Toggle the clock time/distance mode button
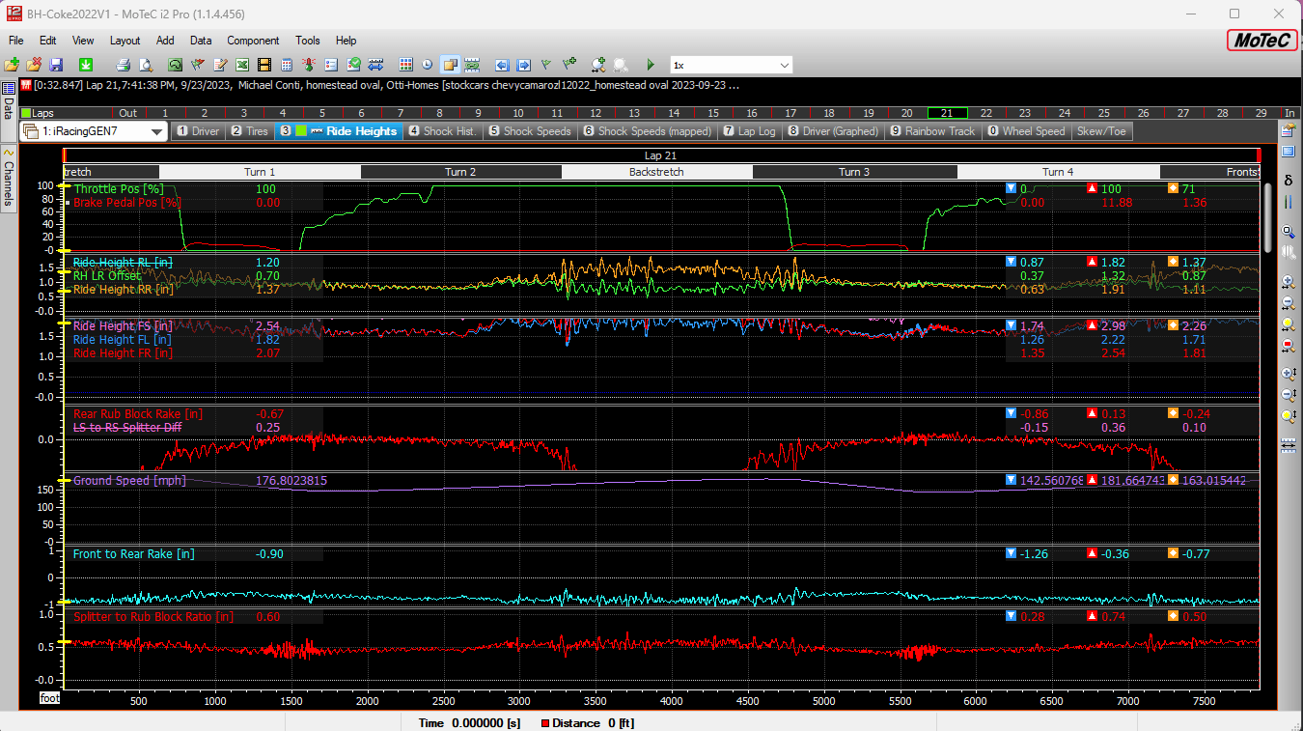Screen dimensions: 1303x731 428,65
